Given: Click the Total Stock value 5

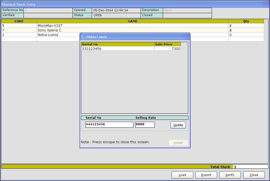Looking at the screenshot, I should point(250,167).
